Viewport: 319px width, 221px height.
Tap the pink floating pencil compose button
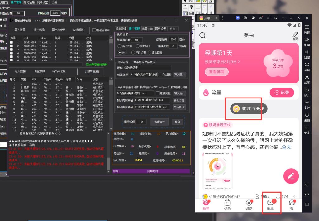(x=291, y=176)
